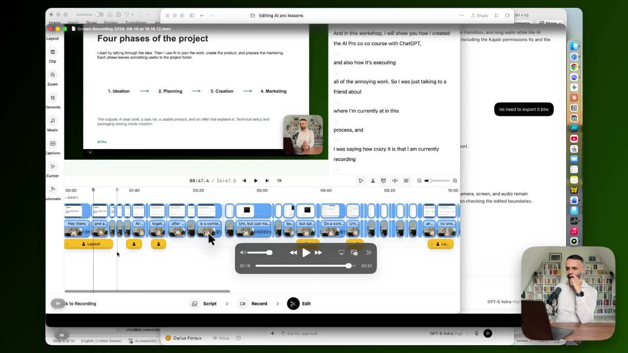This screenshot has height=353, width=628.
Task: Click the webcam thumbnail in preview
Action: tap(303, 135)
